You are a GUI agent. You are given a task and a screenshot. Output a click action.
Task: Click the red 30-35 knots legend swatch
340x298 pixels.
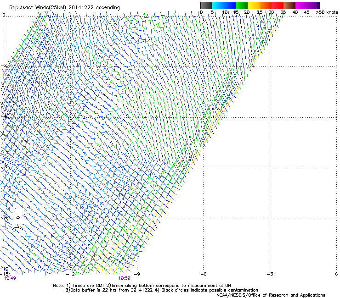[x=278, y=6]
